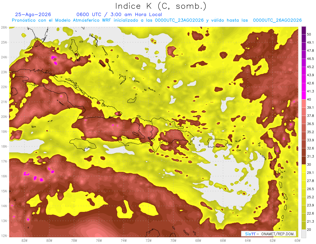Select the bright magenta legend swatch between 40 and 41.3
Image resolution: width=316 pixels, height=244 pixels.
point(304,95)
